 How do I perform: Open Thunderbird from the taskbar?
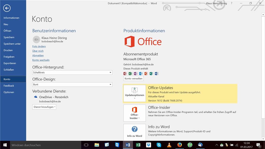coord(200,145)
